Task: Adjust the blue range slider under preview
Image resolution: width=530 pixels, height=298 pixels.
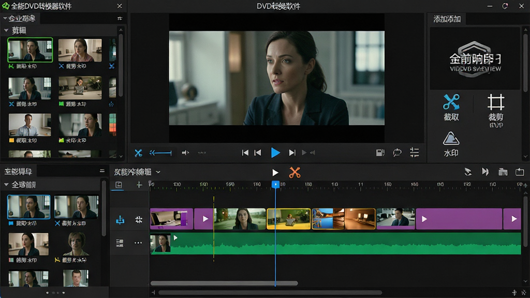Action: tap(160, 153)
